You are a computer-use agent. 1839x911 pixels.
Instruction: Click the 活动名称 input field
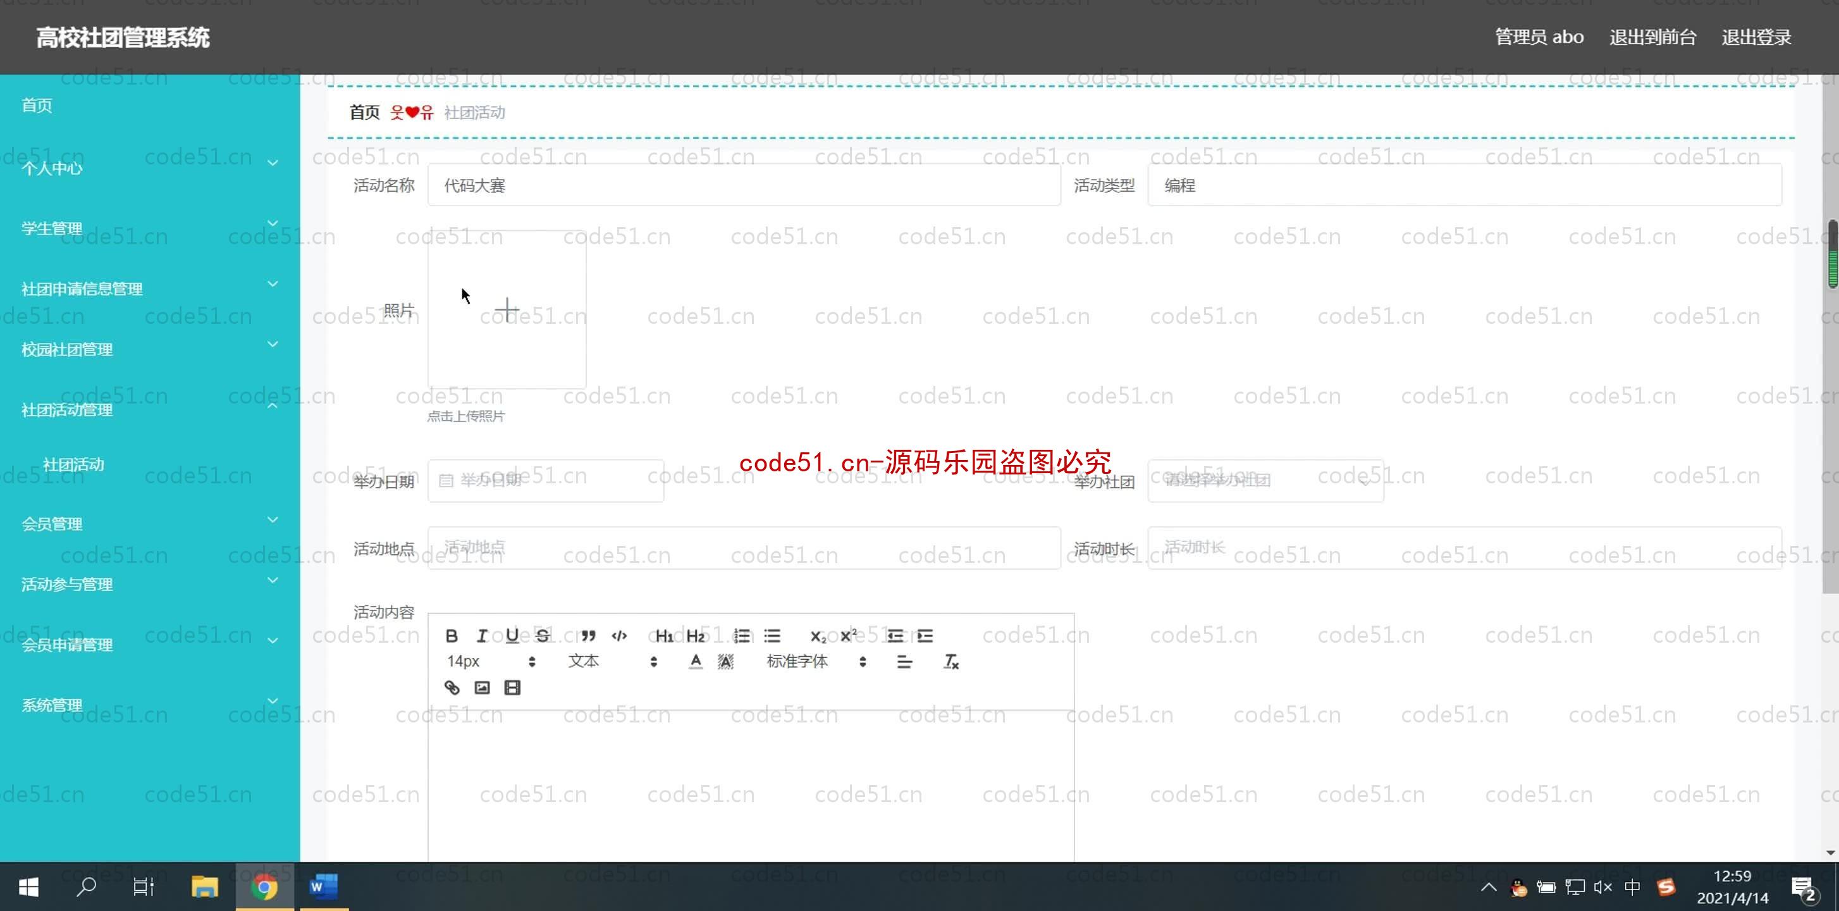pos(744,185)
